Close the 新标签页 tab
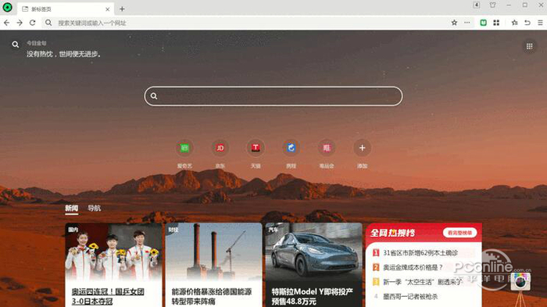Image resolution: width=547 pixels, height=307 pixels. pyautogui.click(x=108, y=9)
